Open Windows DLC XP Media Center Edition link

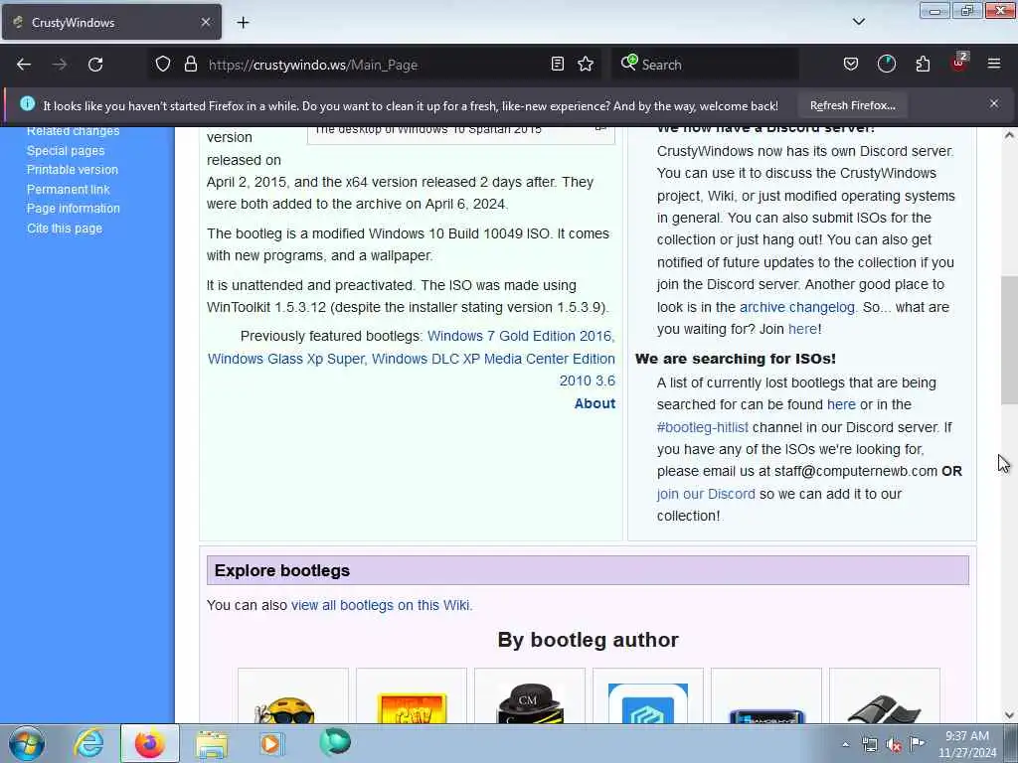493,359
